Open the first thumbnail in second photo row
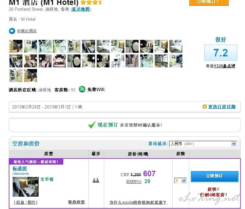The image size is (245, 209). 16,61
